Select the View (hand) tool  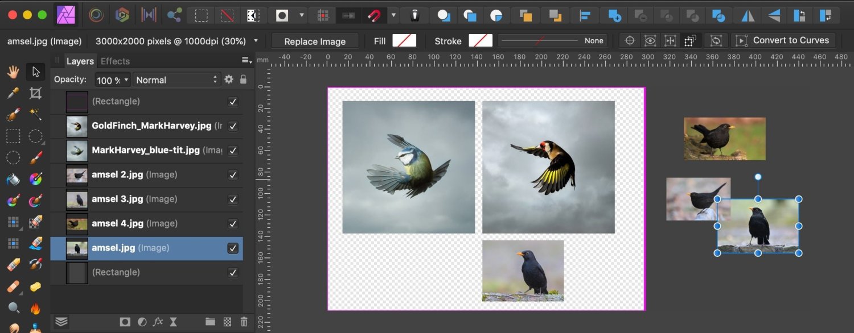coord(13,71)
